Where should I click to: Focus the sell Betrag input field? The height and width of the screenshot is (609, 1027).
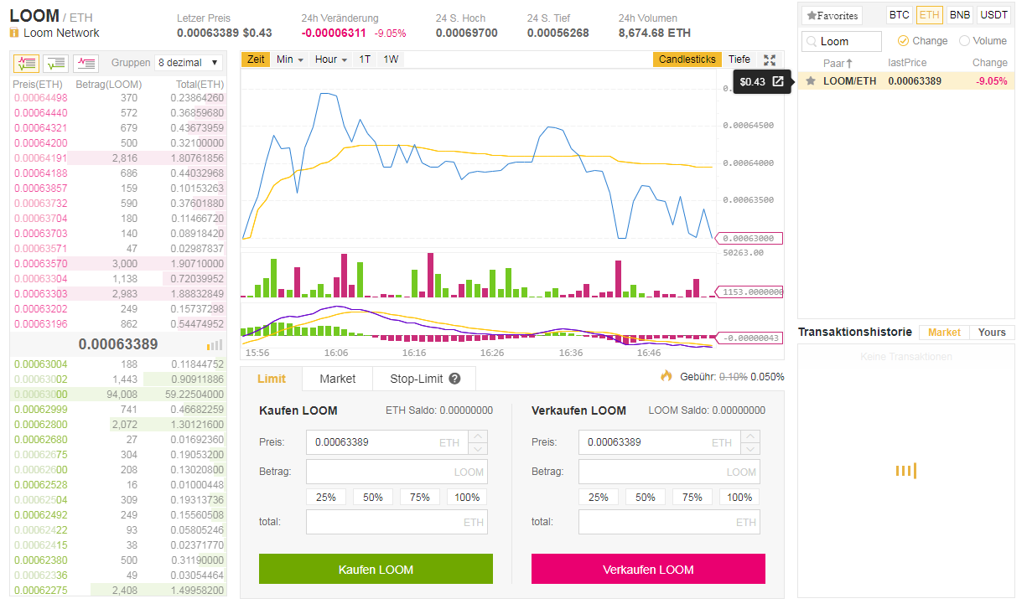tap(669, 472)
